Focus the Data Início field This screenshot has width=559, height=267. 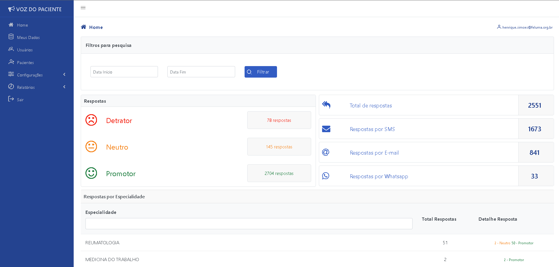pos(124,72)
